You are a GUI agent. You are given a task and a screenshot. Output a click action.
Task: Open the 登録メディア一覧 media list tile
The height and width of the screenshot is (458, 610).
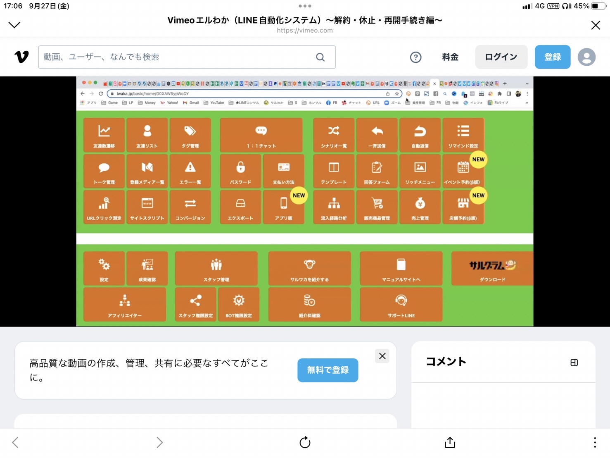(x=147, y=171)
